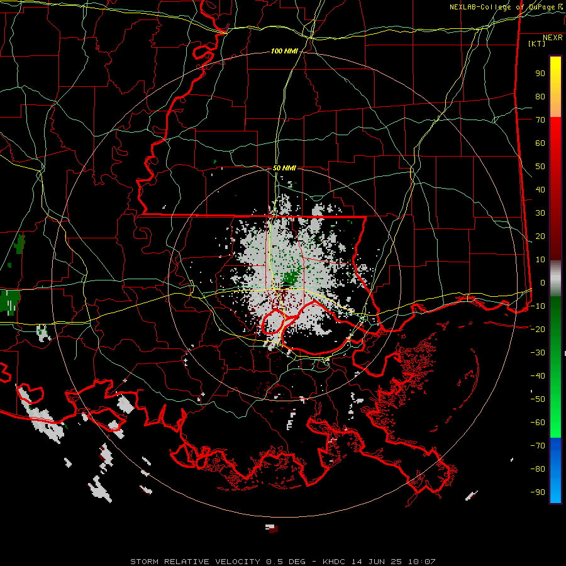Click the 30 value on velocity scale
566x566 pixels.
[x=540, y=213]
